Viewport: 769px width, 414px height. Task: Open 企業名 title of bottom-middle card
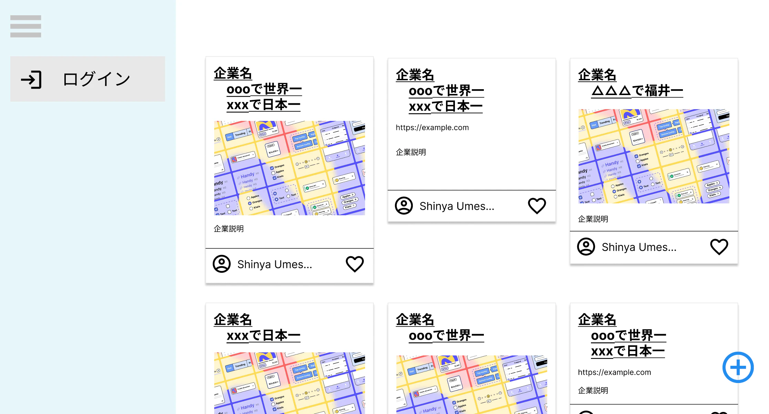pos(415,320)
